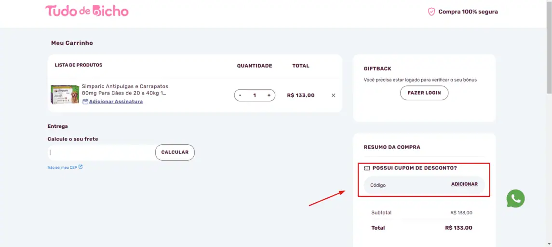Image resolution: width=552 pixels, height=247 pixels.
Task: Open the WhatsApp chat icon
Action: [515, 198]
